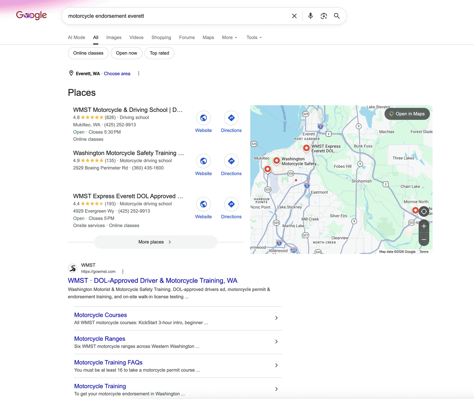The image size is (474, 399).
Task: Center map on my location icon
Action: tap(424, 212)
